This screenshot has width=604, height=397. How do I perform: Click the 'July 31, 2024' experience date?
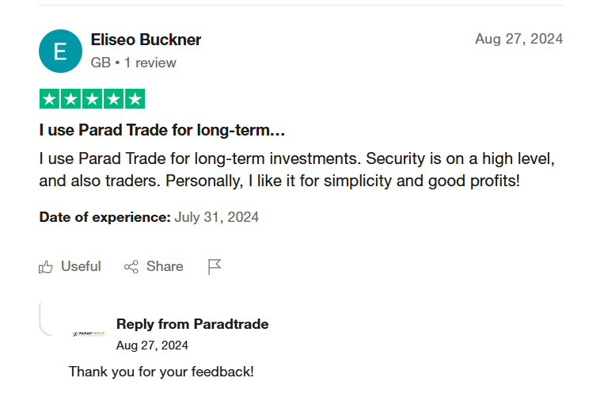pos(216,217)
